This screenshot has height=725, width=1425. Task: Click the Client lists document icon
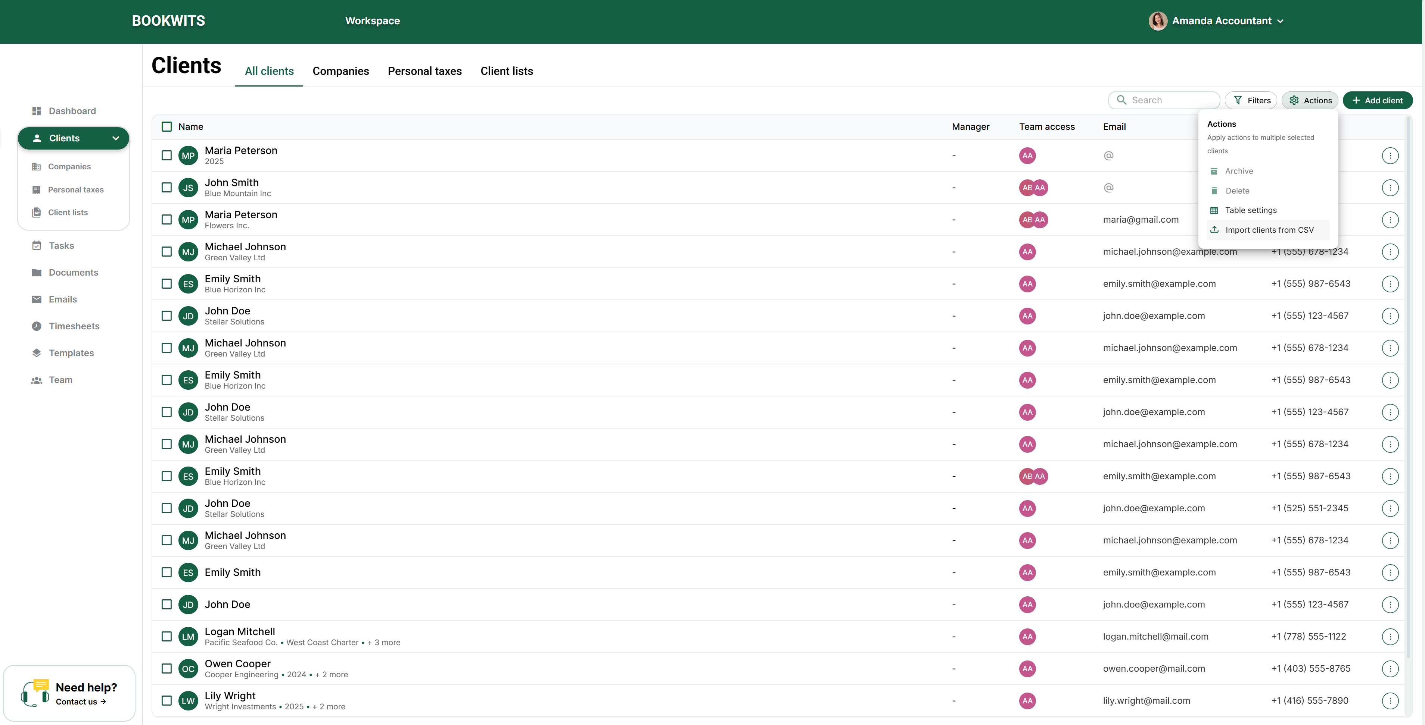coord(37,212)
